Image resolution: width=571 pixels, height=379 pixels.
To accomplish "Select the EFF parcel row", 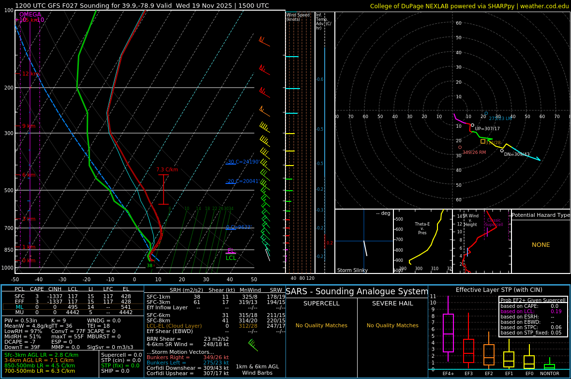I will pyautogui.click(x=73, y=302).
